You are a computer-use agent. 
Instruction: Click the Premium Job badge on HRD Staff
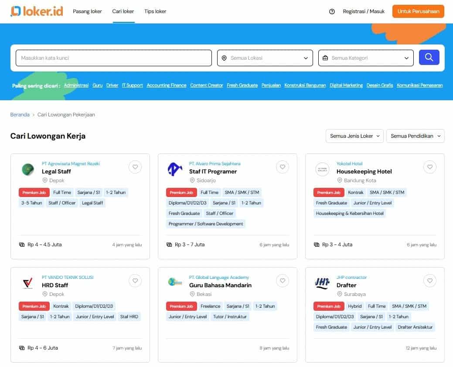coord(34,306)
